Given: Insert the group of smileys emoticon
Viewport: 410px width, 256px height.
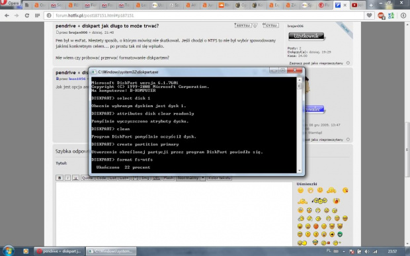Looking at the screenshot, I should point(319,201).
